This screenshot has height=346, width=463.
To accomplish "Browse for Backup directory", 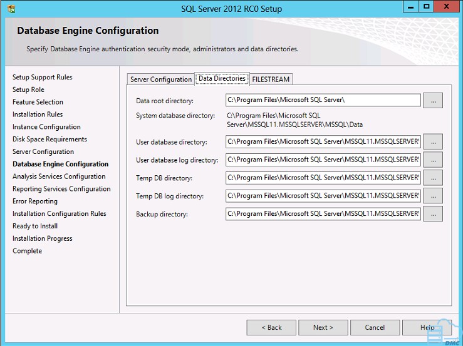I will (433, 214).
